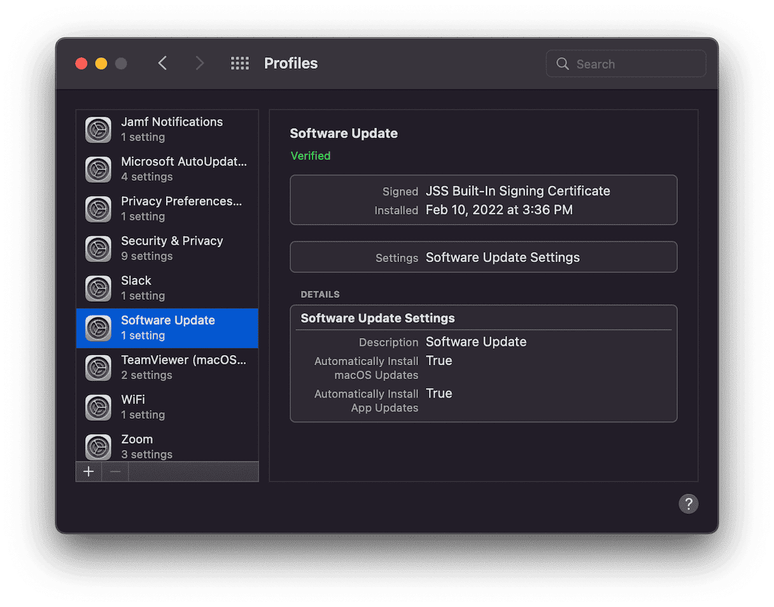Screen dimensions: 774x607
Task: Remove the profile with the minus button
Action: tap(115, 471)
